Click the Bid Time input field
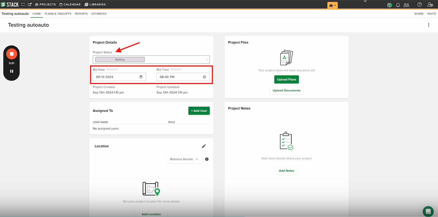This screenshot has height=217, width=438. pos(183,77)
